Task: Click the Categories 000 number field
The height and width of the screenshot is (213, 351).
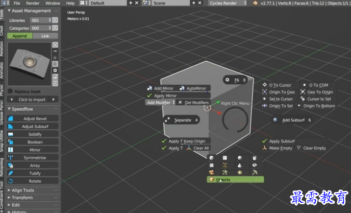Action: click(x=41, y=28)
